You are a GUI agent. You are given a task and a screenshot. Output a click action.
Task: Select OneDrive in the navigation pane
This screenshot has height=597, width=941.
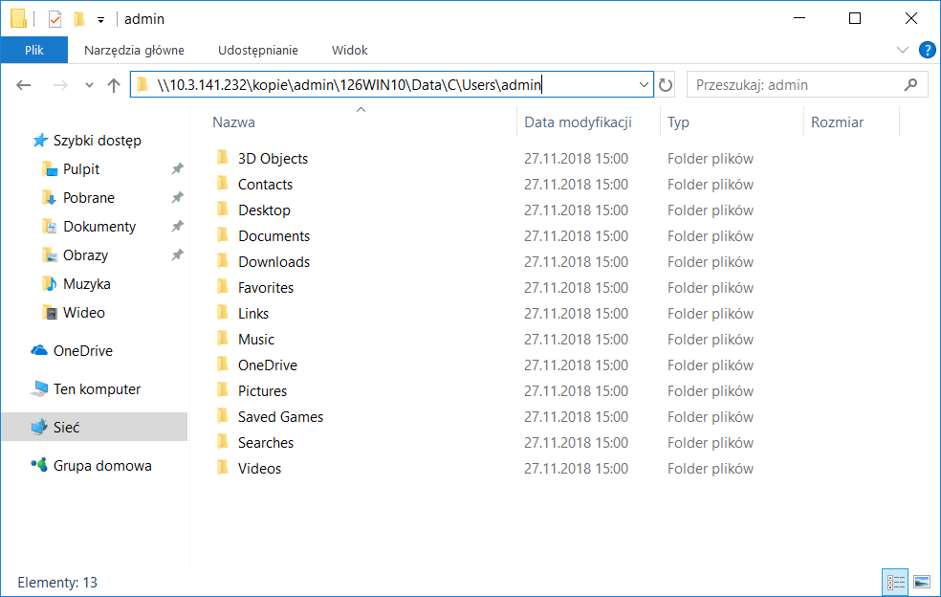(x=83, y=351)
